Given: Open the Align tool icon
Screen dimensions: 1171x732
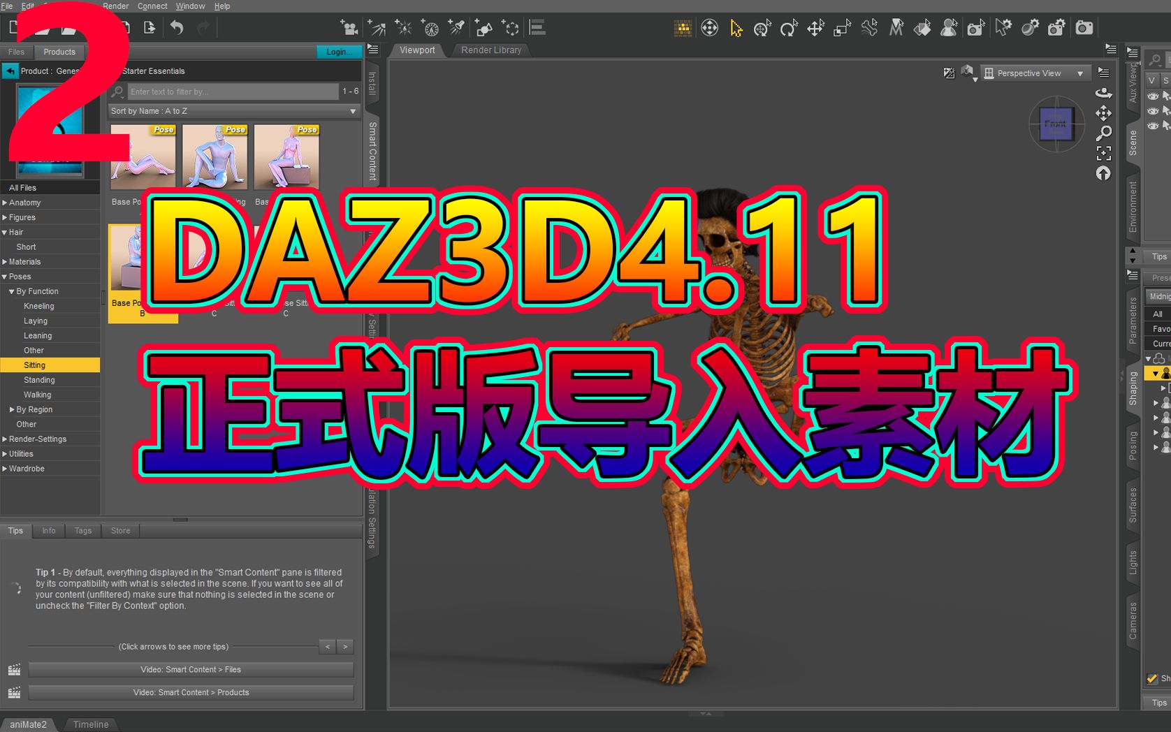Looking at the screenshot, I should [x=537, y=28].
